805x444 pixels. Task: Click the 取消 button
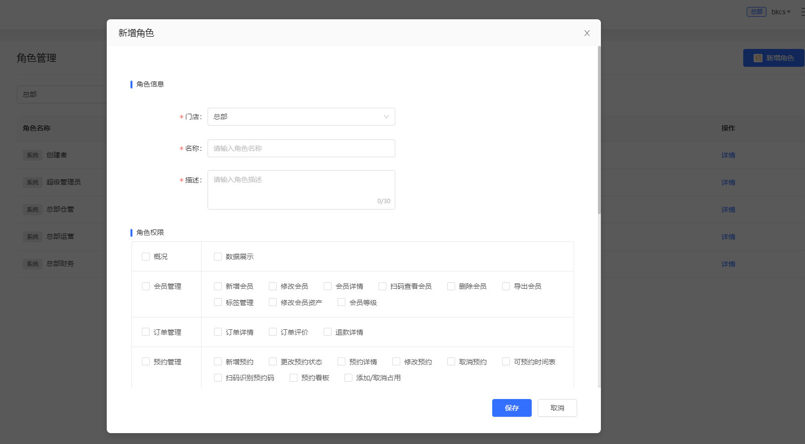click(x=557, y=408)
